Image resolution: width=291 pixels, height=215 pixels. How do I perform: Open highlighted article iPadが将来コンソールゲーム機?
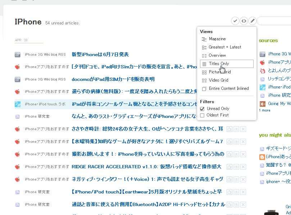(134, 104)
